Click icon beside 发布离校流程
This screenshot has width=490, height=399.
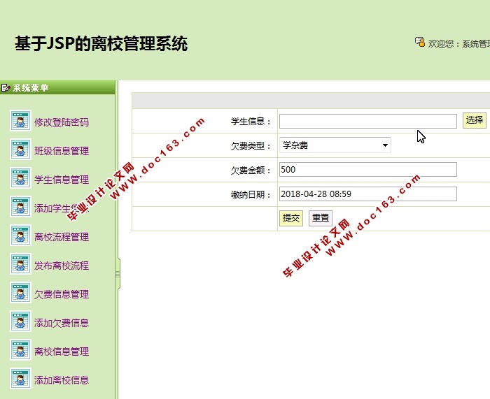[20, 264]
